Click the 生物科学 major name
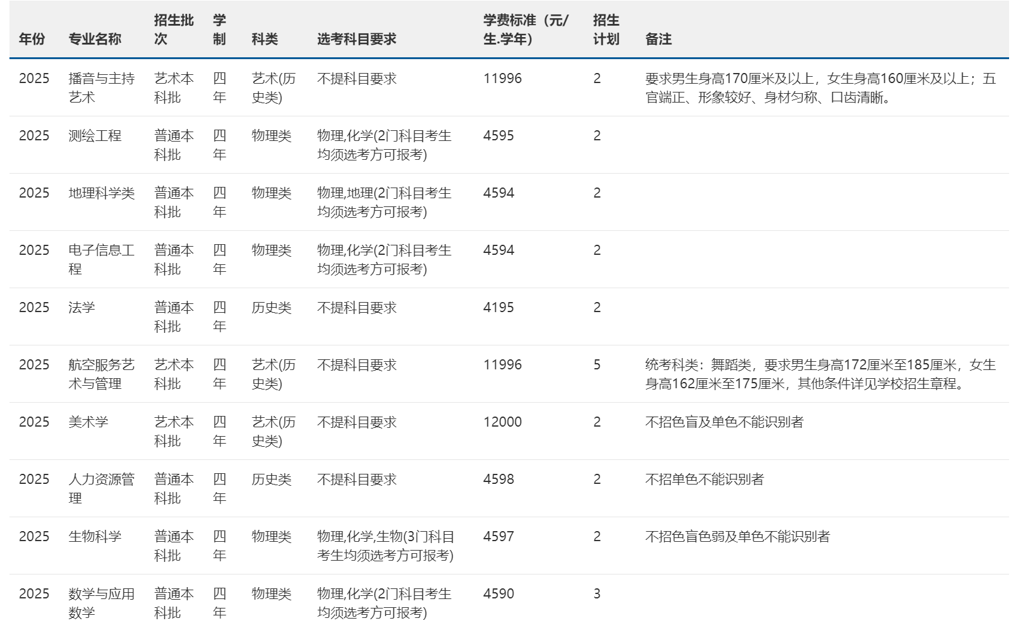1016x628 pixels. tap(94, 537)
